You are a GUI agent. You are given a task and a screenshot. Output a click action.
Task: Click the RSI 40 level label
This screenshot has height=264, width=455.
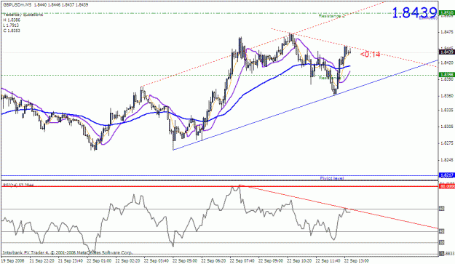coord(441,231)
